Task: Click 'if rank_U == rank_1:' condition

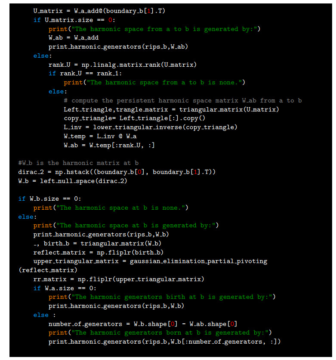Action: click(85, 74)
